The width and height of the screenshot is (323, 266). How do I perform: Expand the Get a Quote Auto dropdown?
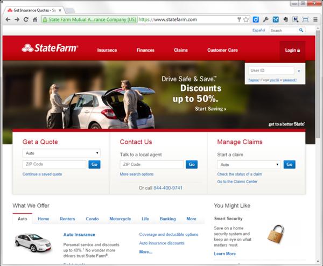pos(61,153)
